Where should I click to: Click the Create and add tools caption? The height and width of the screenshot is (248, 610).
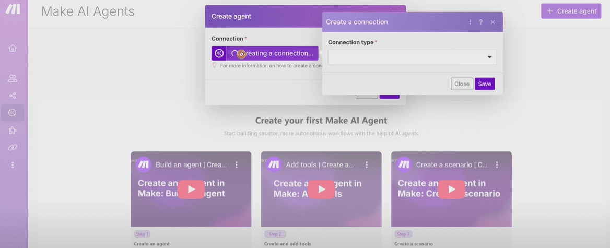point(287,244)
